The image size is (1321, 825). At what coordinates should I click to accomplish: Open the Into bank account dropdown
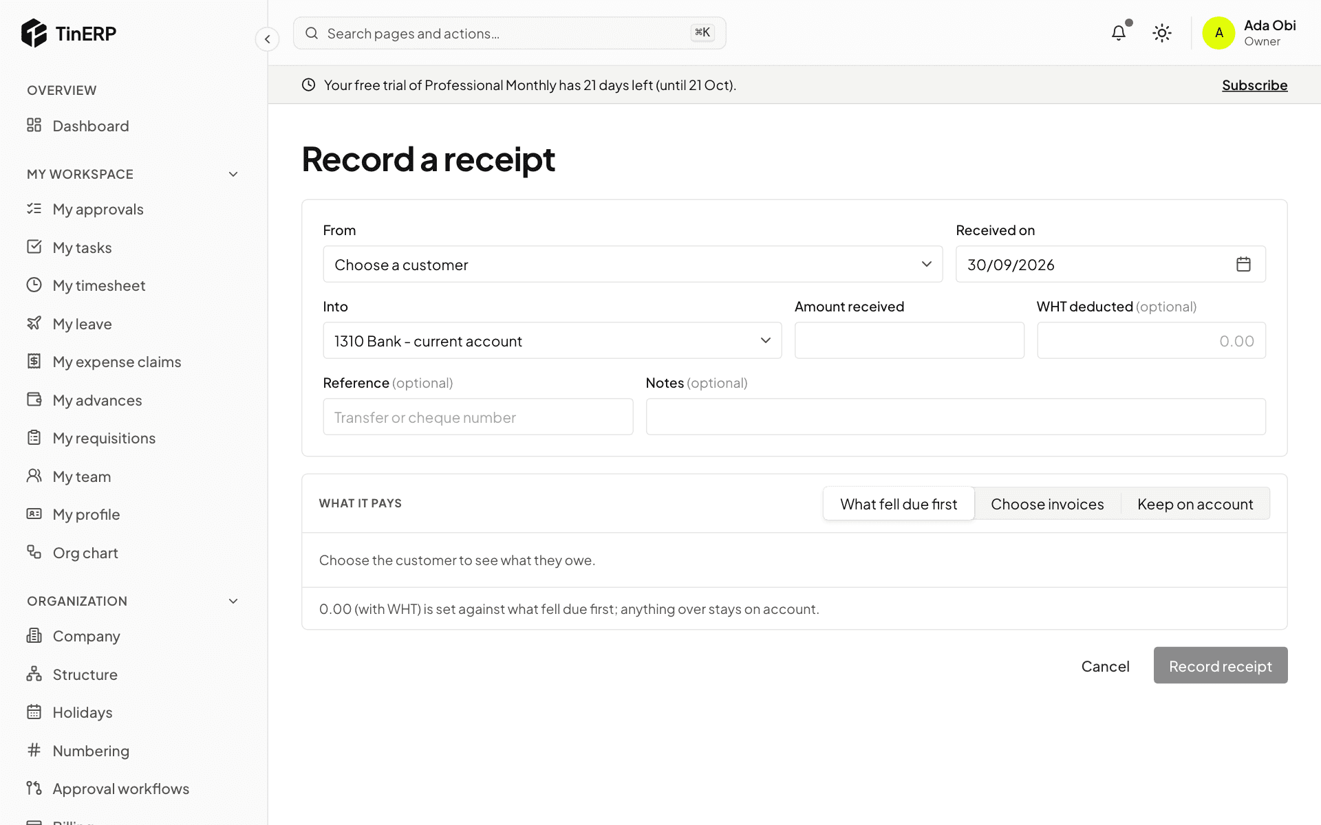point(552,340)
